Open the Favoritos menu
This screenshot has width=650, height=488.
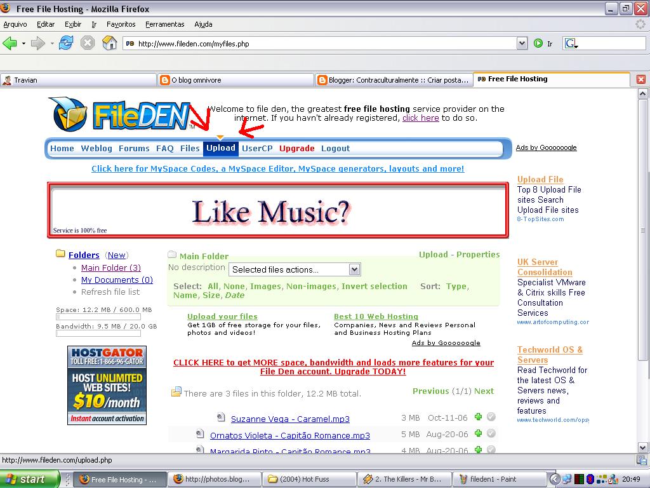click(x=121, y=24)
